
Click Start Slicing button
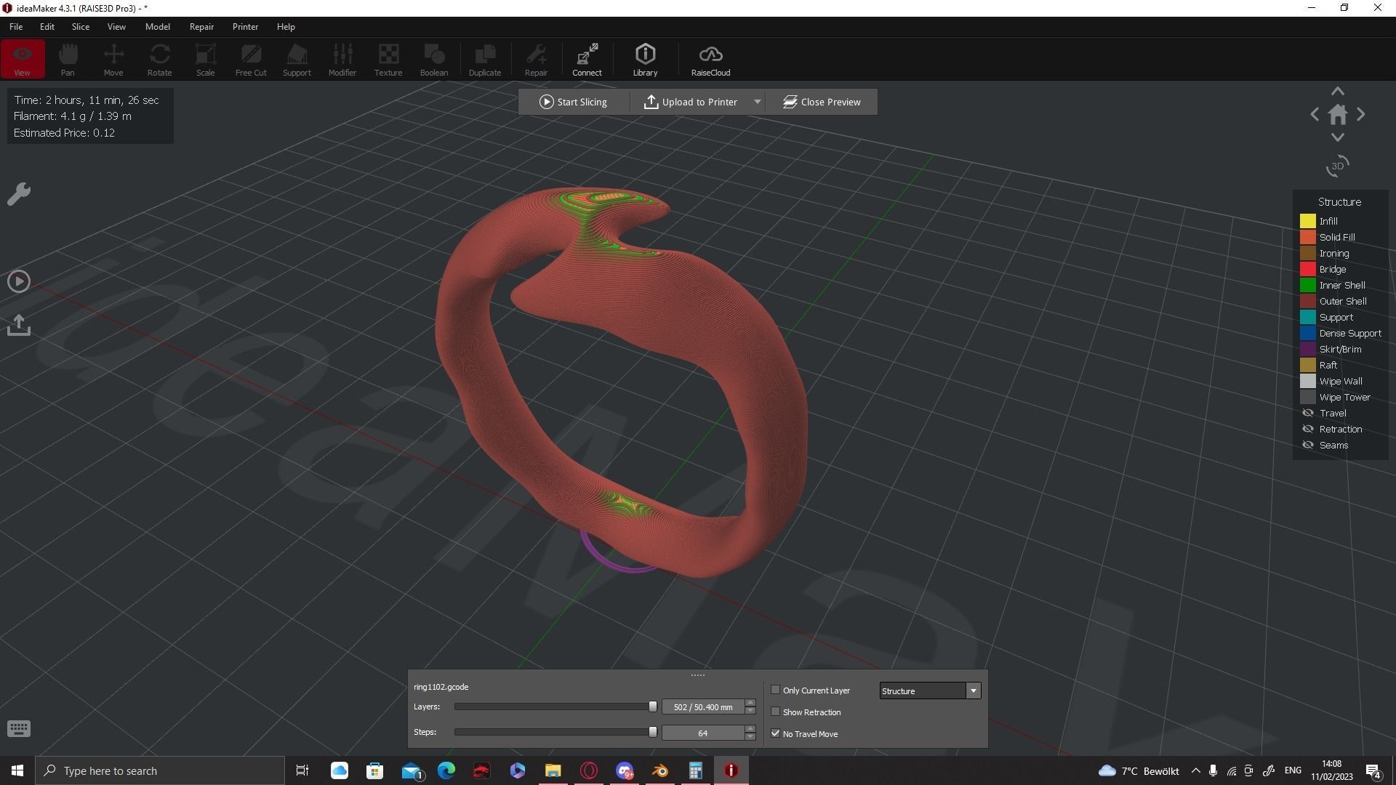[x=574, y=102]
